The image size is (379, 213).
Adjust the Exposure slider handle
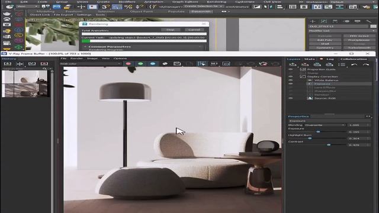[x=318, y=131]
